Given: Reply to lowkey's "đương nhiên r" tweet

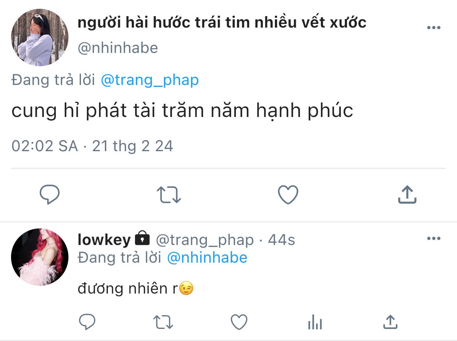Looking at the screenshot, I should [88, 322].
